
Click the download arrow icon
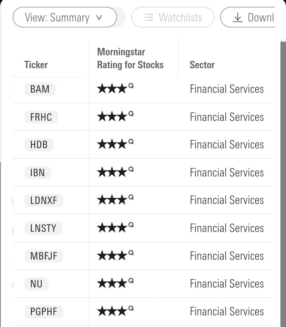pyautogui.click(x=237, y=18)
